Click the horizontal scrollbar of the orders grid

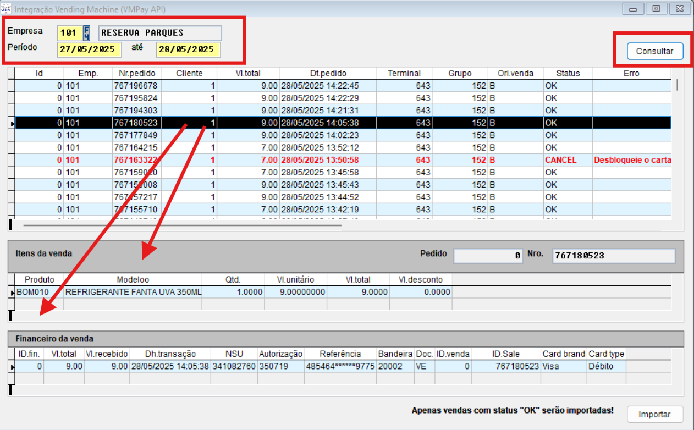point(181,225)
